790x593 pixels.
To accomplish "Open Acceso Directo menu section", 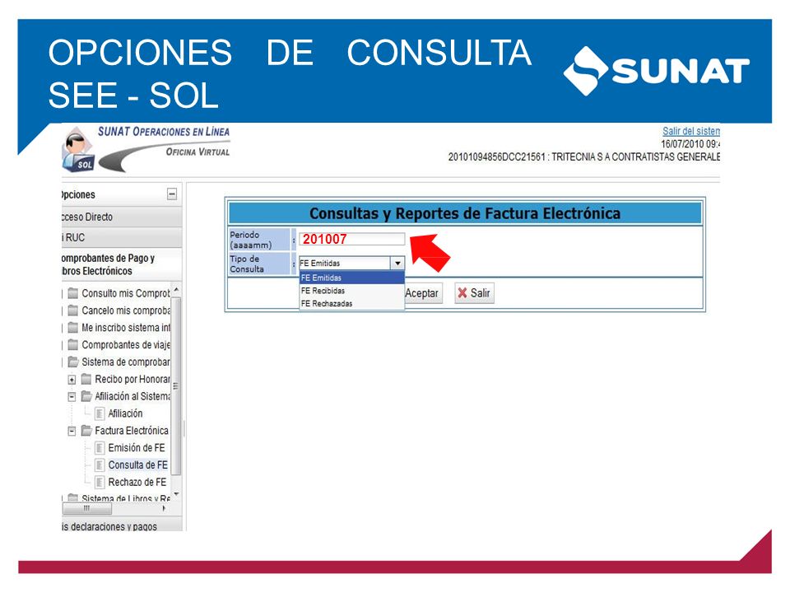I will (122, 217).
